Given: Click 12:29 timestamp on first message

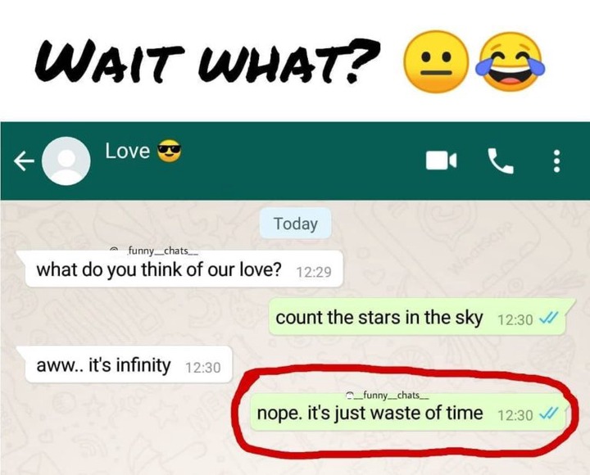Looking at the screenshot, I should pyautogui.click(x=314, y=272).
